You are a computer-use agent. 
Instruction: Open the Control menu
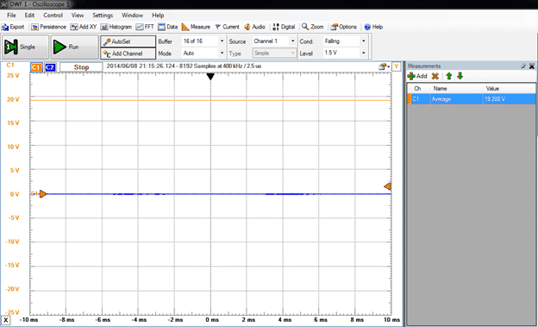click(53, 16)
